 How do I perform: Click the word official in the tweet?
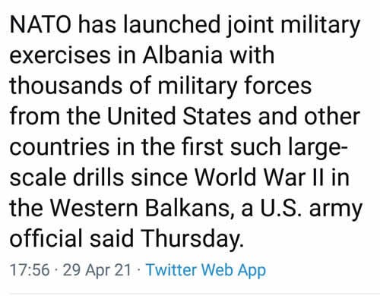(46, 238)
